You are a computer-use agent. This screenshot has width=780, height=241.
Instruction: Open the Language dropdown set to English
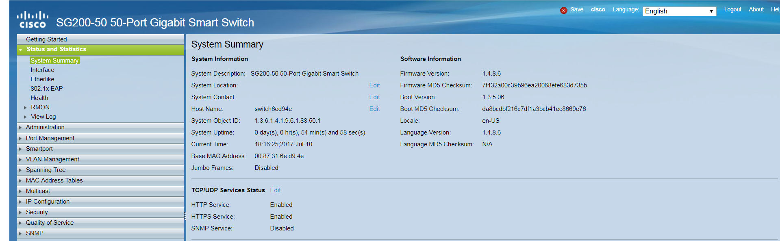coord(679,11)
